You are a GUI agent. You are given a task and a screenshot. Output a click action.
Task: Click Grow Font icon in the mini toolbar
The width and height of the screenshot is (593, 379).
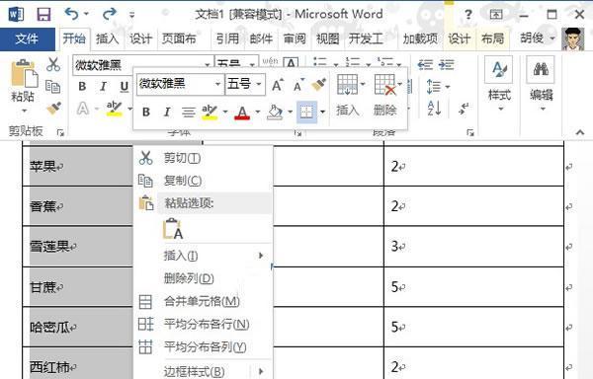[277, 85]
